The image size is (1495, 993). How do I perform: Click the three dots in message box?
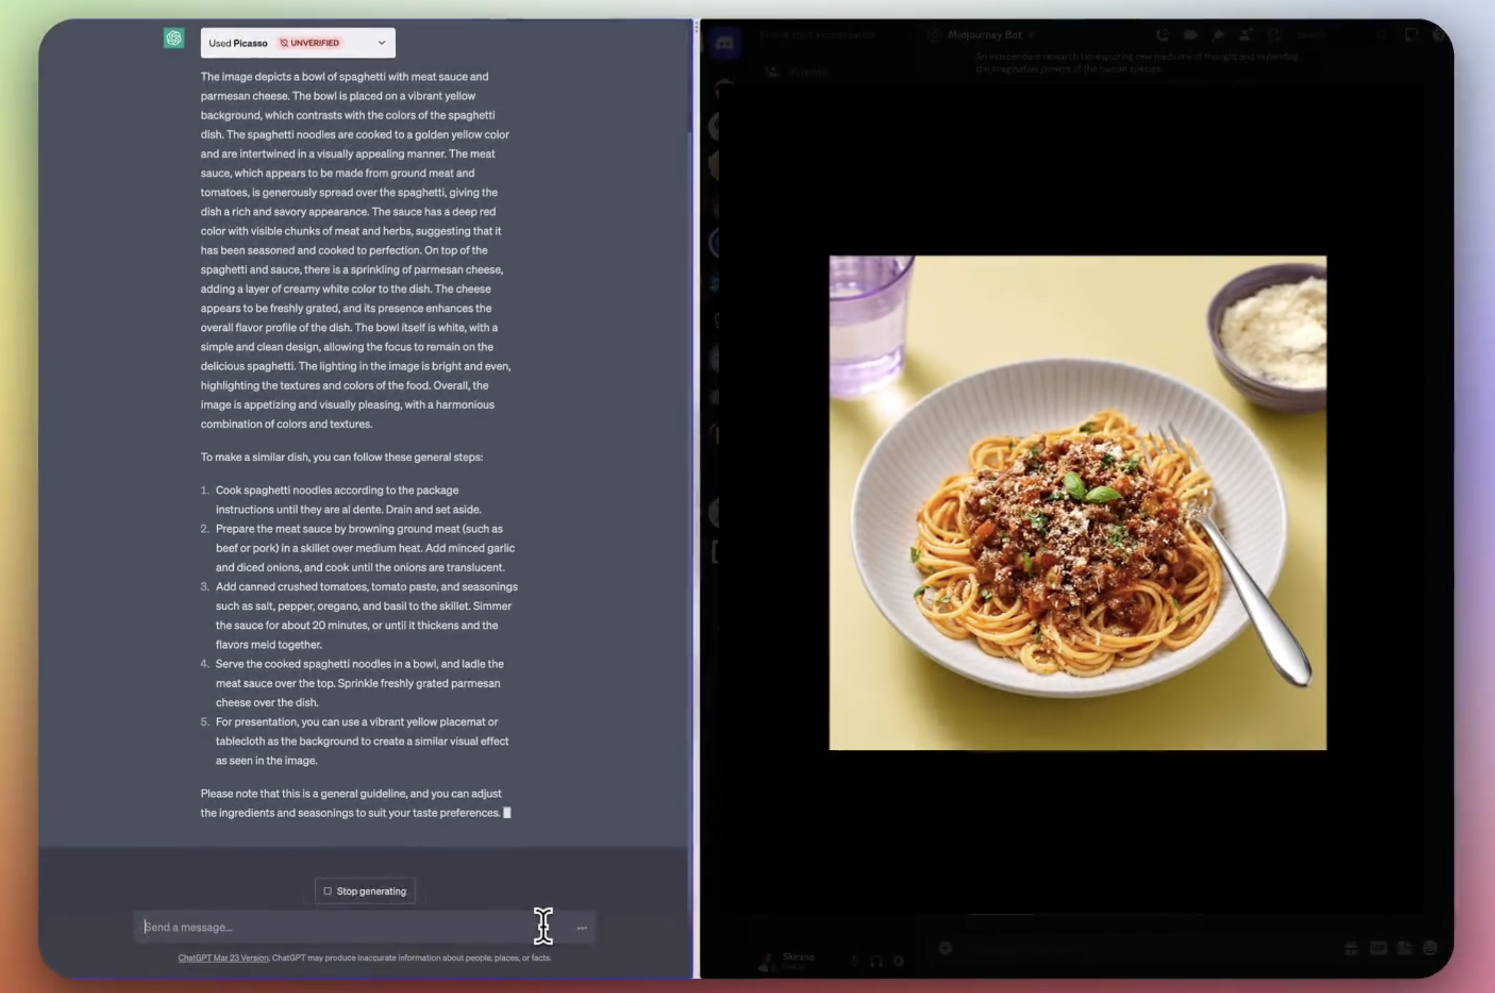582,928
